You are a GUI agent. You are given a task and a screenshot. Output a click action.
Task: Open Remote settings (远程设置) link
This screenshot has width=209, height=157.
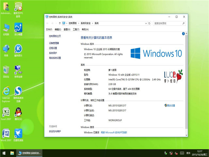click(x=53, y=48)
